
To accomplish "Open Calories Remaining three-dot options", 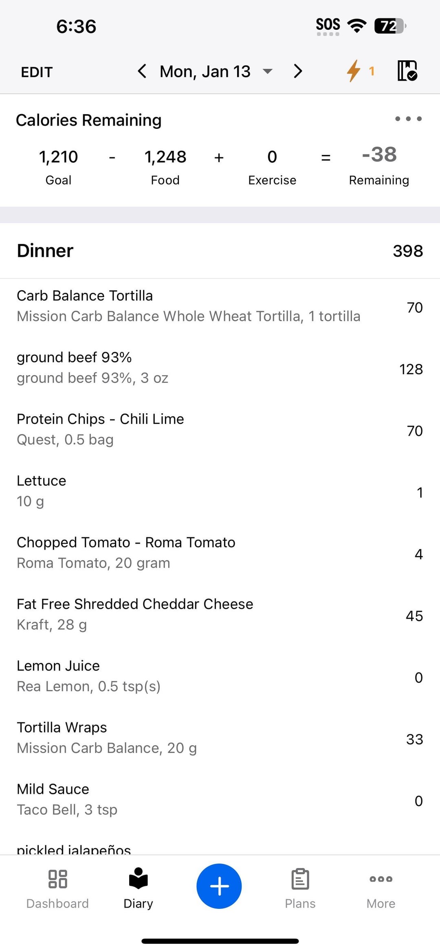I will pyautogui.click(x=408, y=119).
